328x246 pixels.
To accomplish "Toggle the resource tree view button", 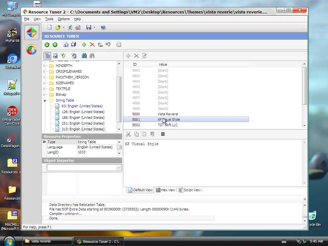I will 47,56.
